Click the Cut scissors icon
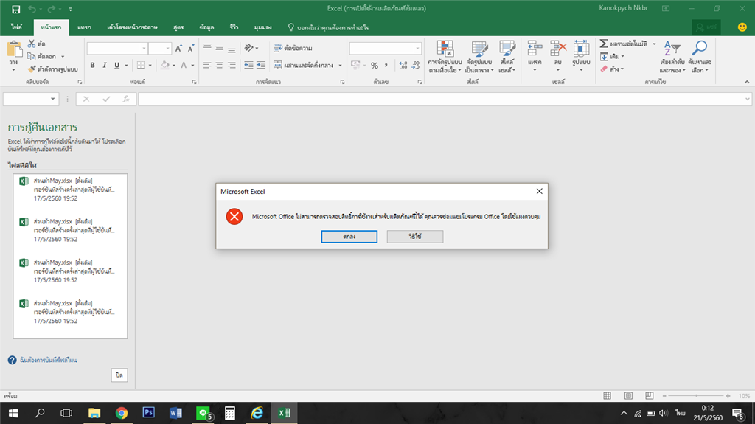 click(x=32, y=44)
